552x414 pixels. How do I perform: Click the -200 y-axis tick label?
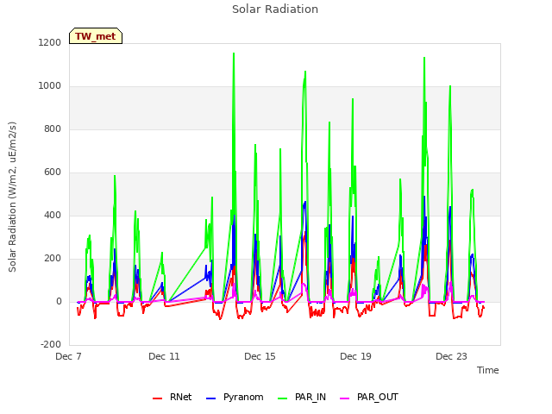tap(51, 345)
